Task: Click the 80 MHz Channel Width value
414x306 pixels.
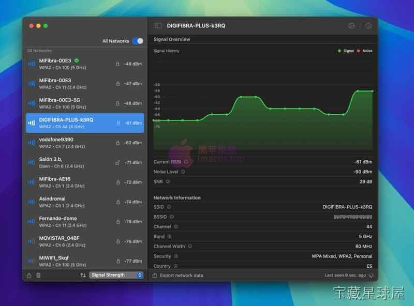Action: 364,246
